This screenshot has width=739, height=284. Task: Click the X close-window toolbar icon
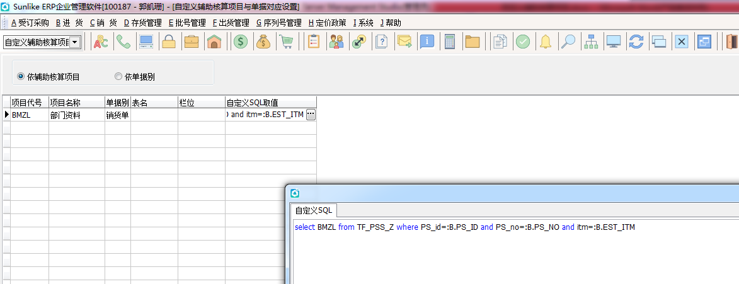coord(681,42)
